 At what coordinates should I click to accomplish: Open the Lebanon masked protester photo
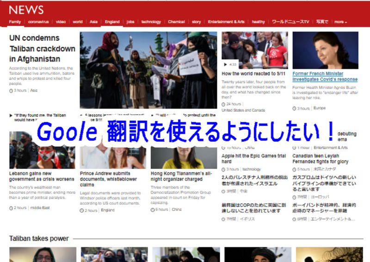coord(42,150)
